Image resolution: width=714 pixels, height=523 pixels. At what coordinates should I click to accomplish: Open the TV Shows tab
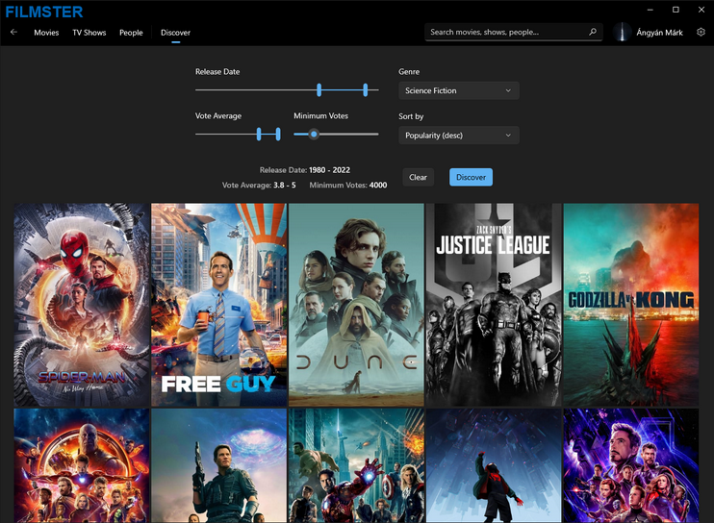coord(89,33)
